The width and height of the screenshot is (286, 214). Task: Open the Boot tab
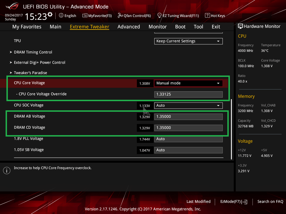pos(180,27)
